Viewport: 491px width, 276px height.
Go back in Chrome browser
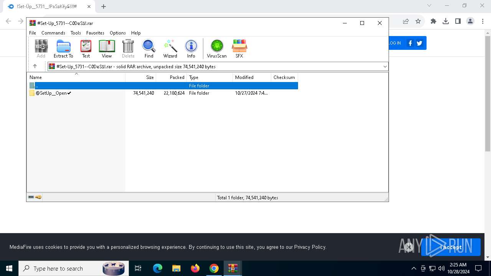tap(8, 21)
